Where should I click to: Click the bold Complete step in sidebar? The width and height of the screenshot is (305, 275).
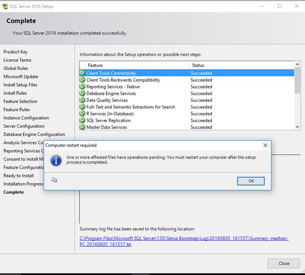(14, 192)
